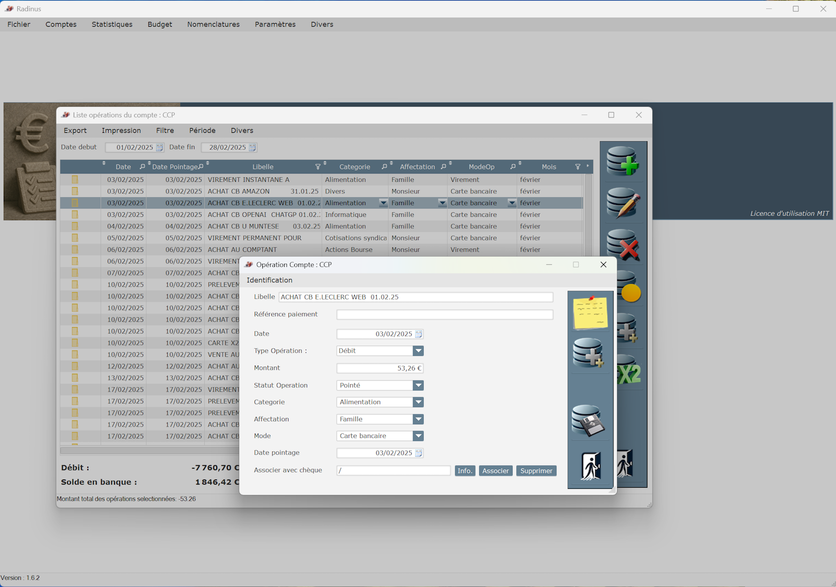Open the yellow sticky note icon in dialog
This screenshot has width=836, height=587.
[590, 313]
